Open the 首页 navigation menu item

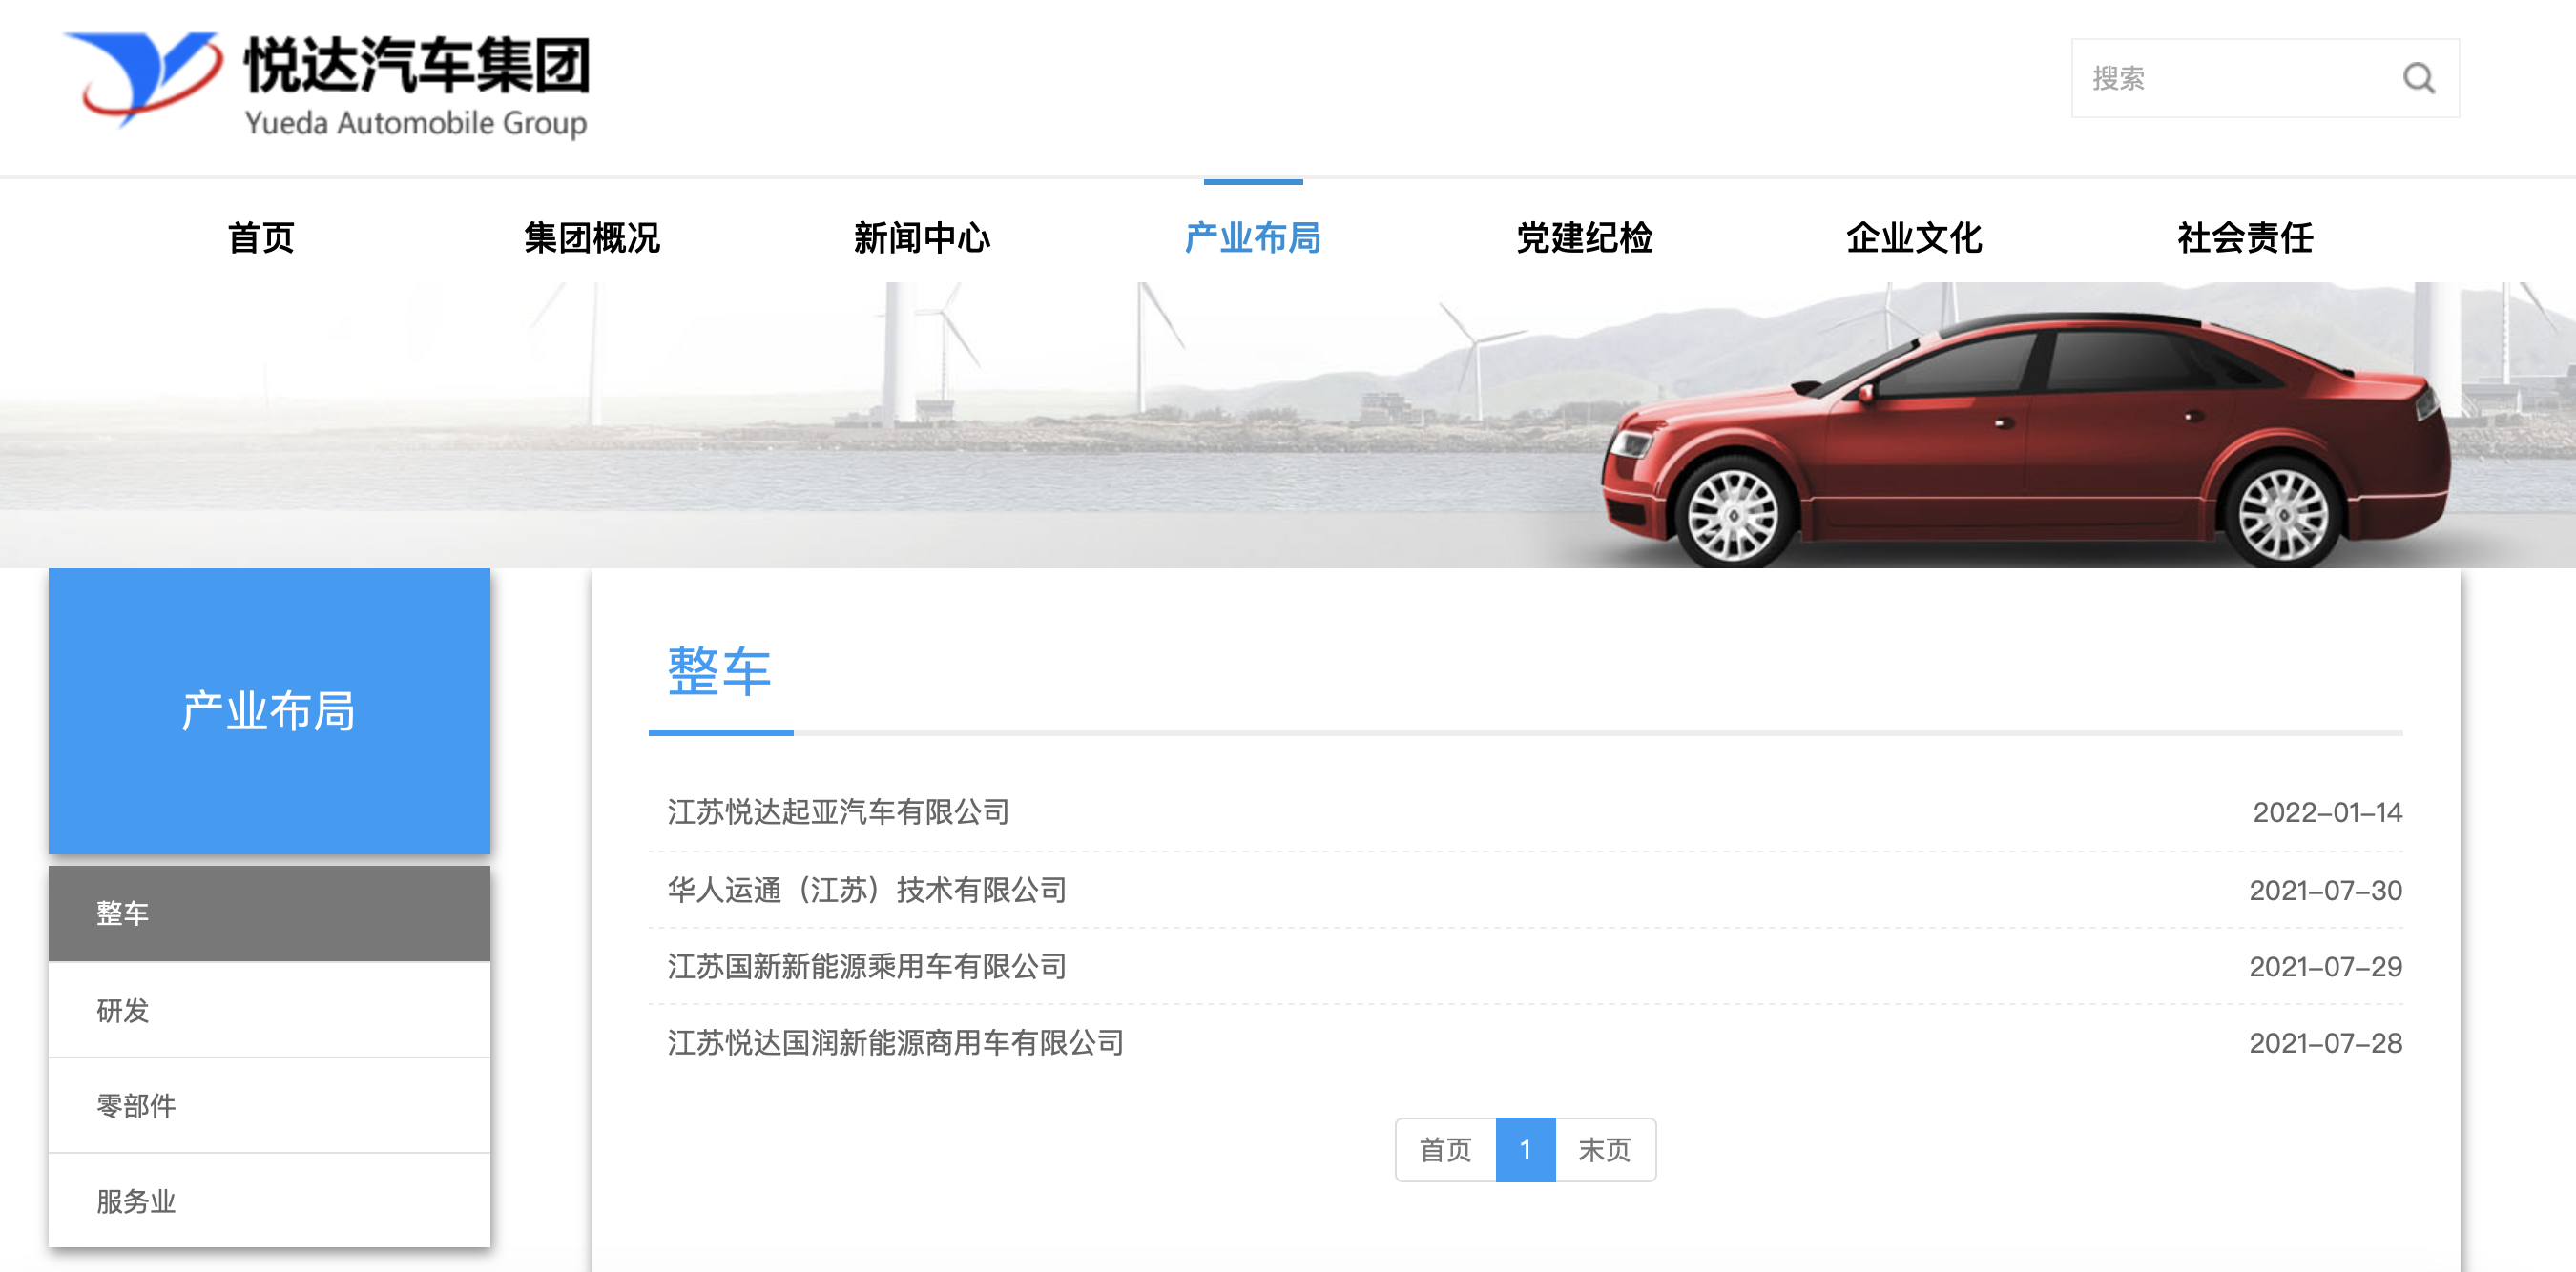coord(261,237)
